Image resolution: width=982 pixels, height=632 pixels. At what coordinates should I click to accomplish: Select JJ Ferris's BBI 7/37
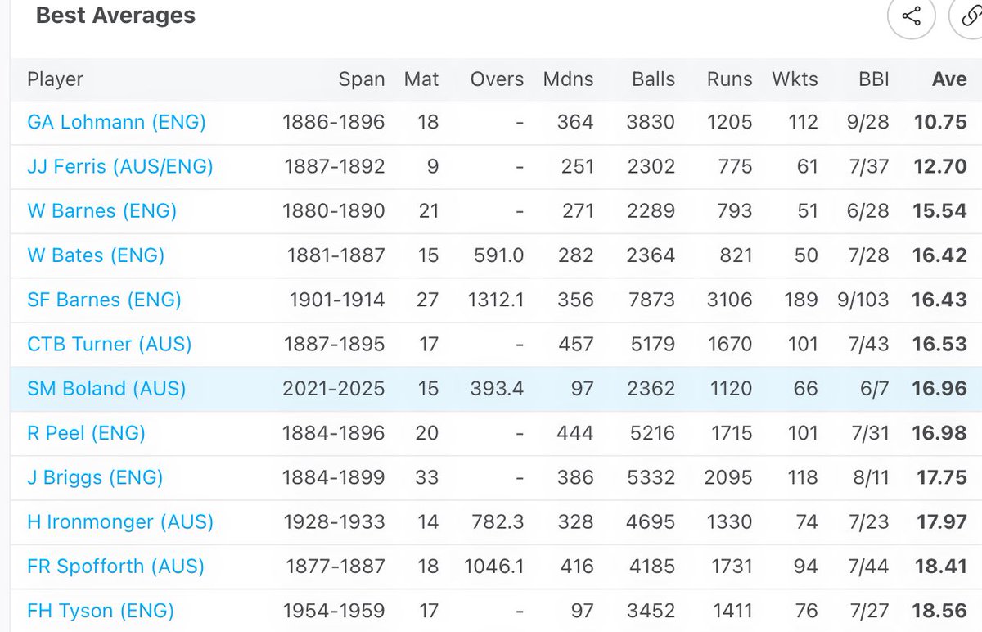(871, 167)
